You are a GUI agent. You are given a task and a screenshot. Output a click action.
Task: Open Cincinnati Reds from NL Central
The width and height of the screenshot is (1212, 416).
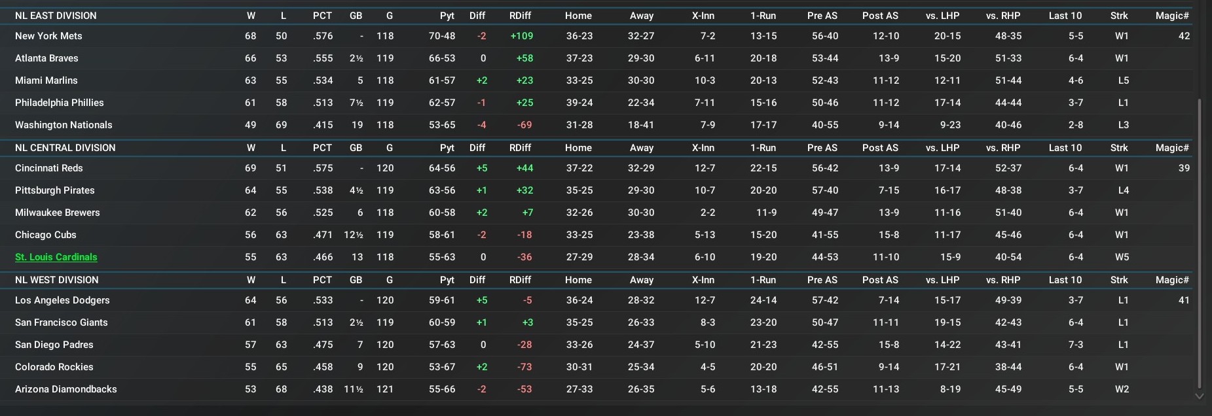48,168
